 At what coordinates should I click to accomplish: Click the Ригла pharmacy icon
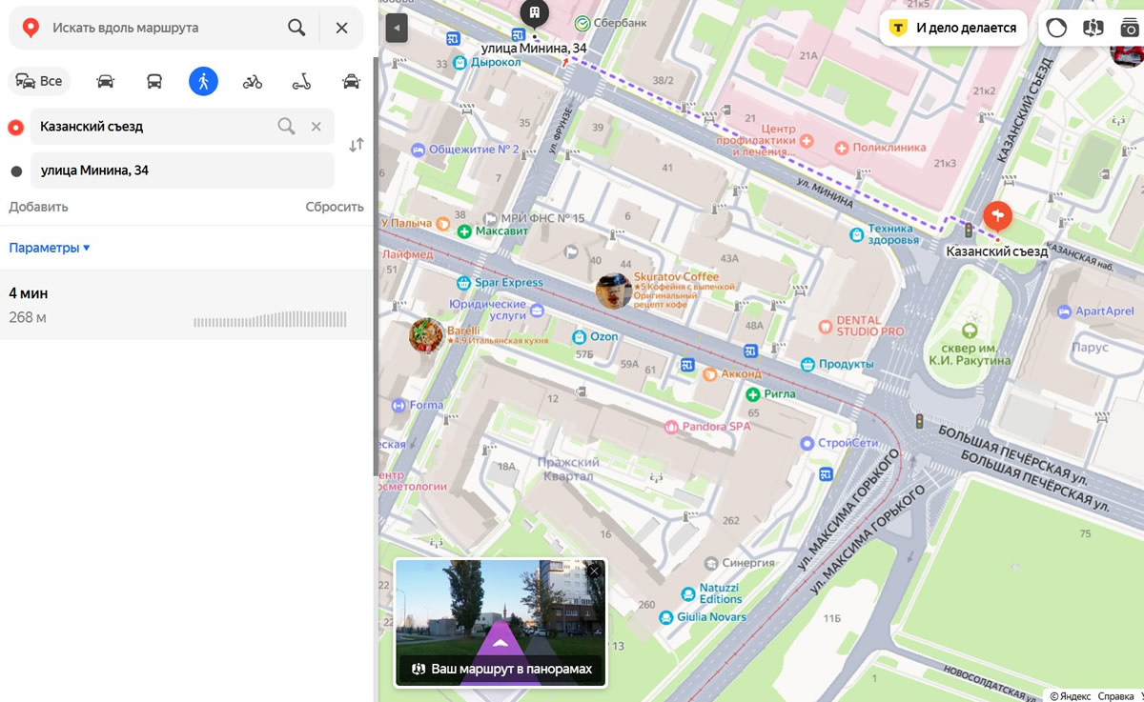point(752,393)
